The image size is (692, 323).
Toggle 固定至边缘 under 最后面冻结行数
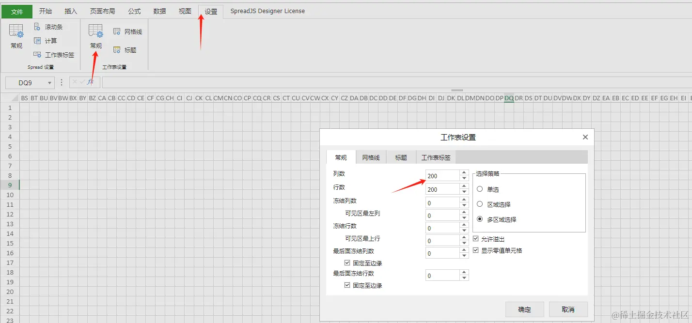347,285
